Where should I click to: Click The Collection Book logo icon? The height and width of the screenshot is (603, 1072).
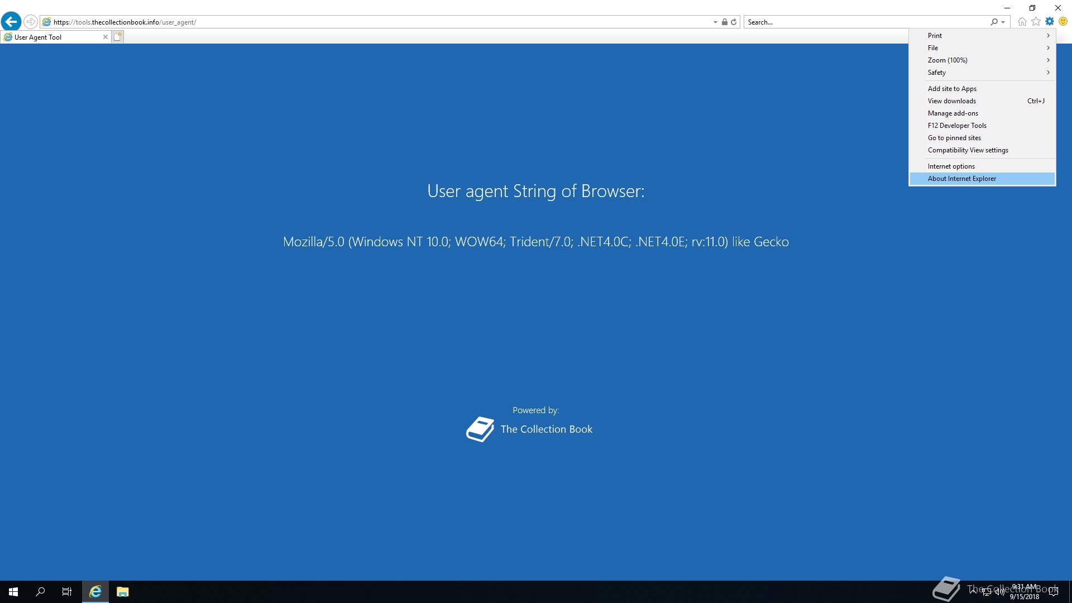[x=480, y=429]
